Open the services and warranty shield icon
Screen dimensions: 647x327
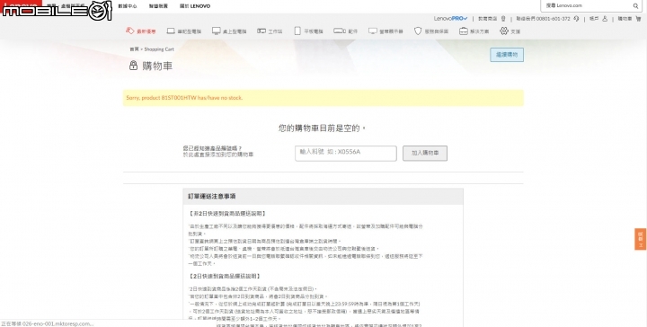[x=418, y=31]
